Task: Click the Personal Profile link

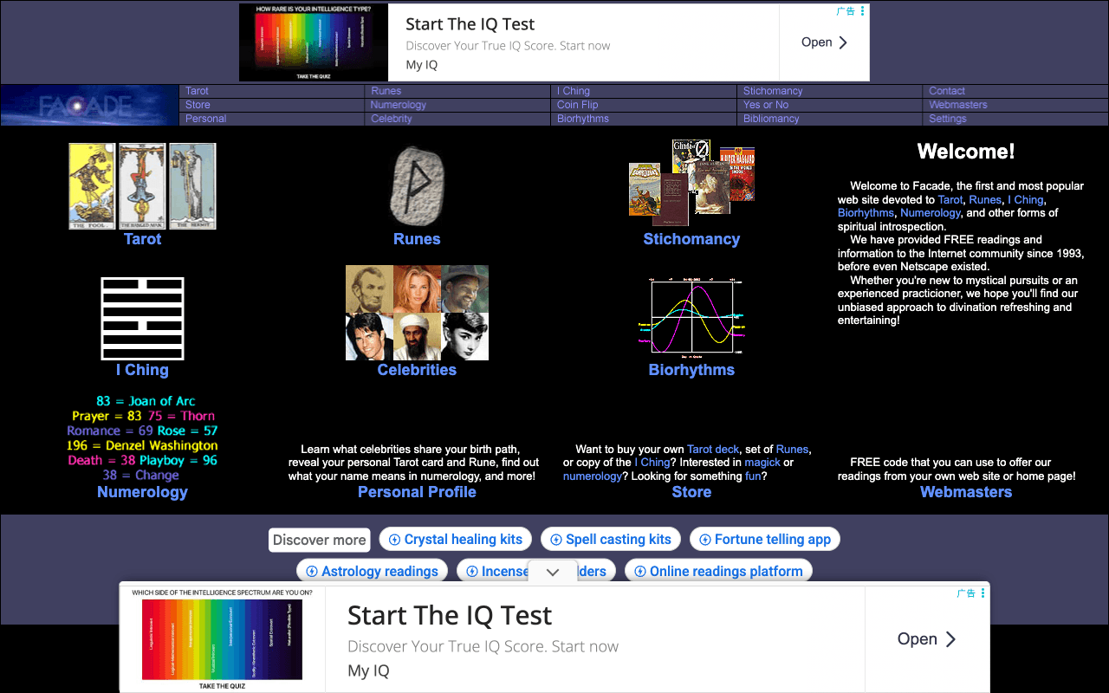Action: [417, 492]
